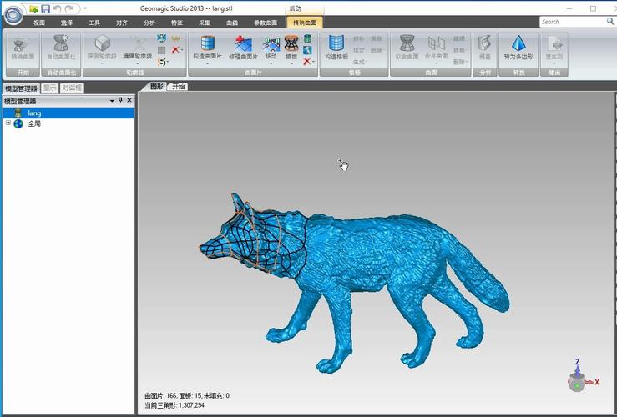The height and width of the screenshot is (417, 617).
Task: Open the 参数曲面 ribbon tab
Action: point(266,23)
